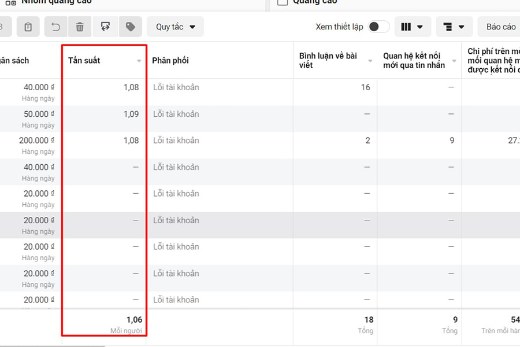Open the Quy tắc dropdown
The width and height of the screenshot is (520, 347).
(175, 27)
